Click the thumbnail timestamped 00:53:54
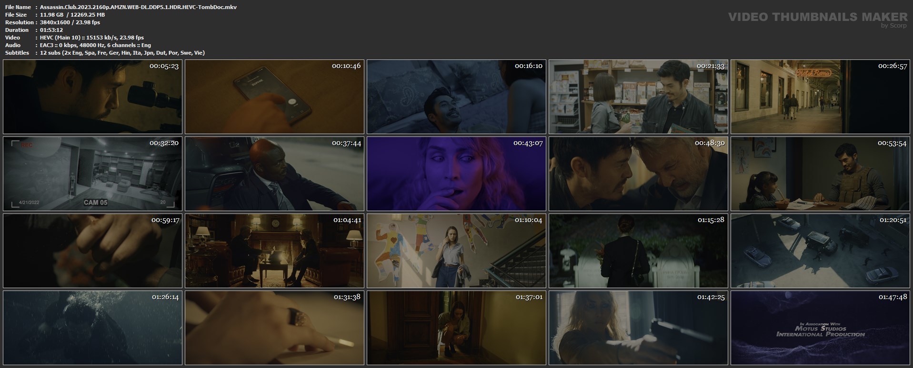This screenshot has height=368, width=913. 820,174
